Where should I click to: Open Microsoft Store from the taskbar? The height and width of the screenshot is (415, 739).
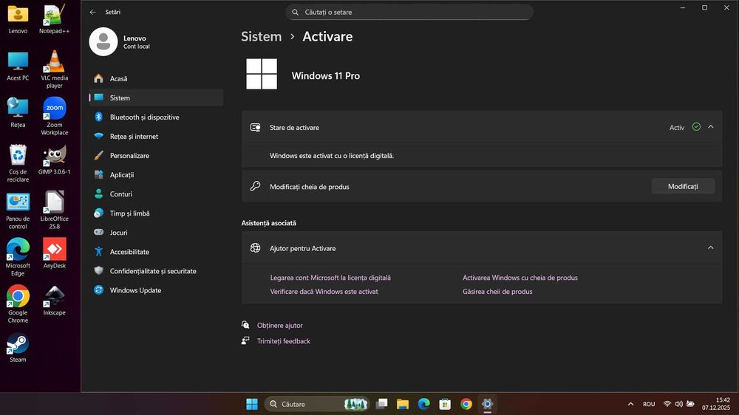445,404
